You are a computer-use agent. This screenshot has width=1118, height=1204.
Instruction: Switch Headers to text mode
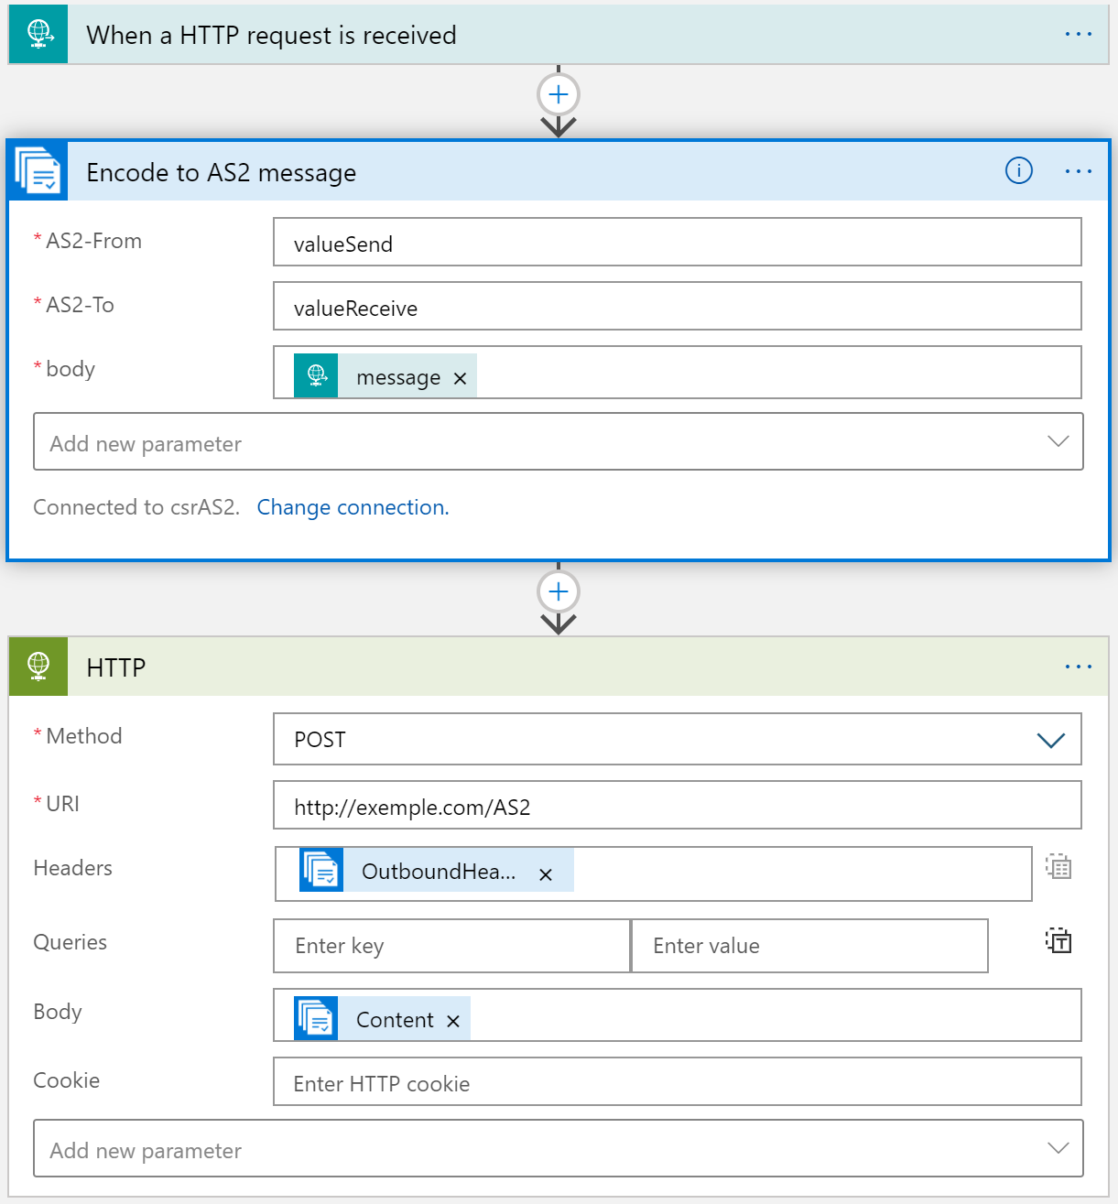click(1058, 866)
